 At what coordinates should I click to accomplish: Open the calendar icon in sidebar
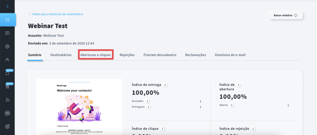[7, 33]
